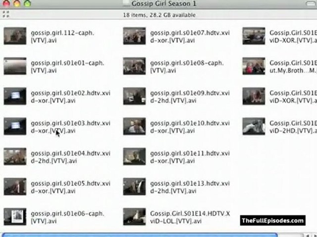This screenshot has width=317, height=237.
Task: Select the gossip.girl.112-caph video thumbnail
Action: 15,36
